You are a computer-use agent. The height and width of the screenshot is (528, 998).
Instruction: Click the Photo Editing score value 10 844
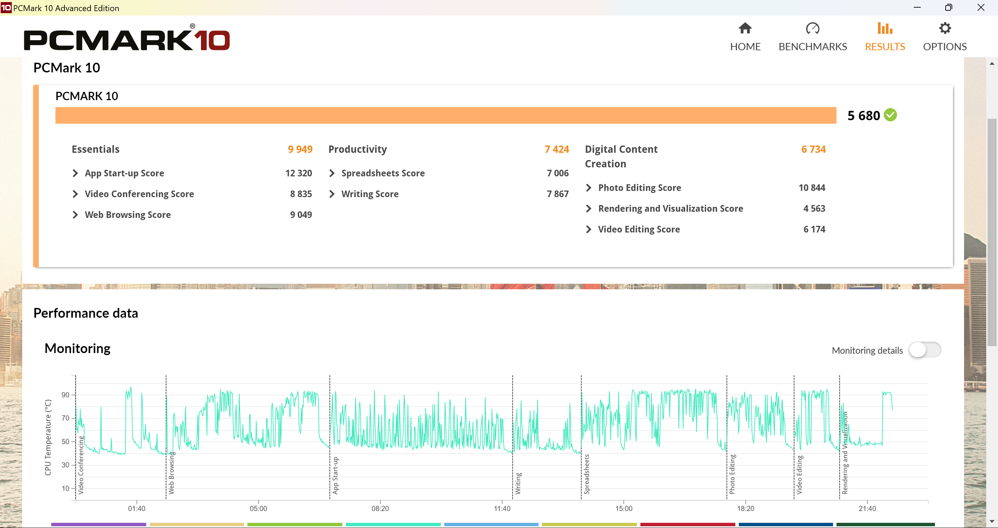click(812, 187)
